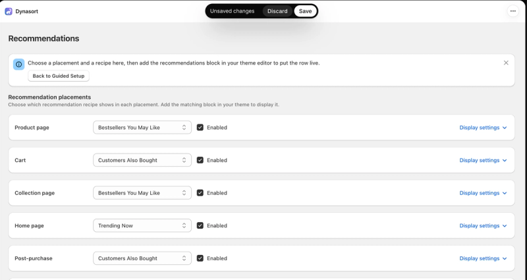Click the Cart row label
The image size is (527, 280).
(20, 160)
